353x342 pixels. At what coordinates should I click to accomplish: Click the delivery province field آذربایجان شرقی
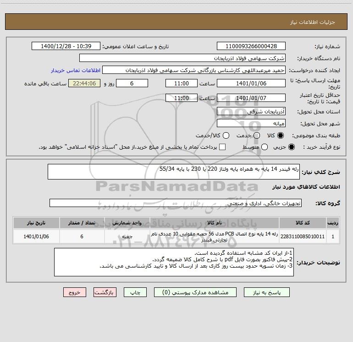pyautogui.click(x=251, y=111)
